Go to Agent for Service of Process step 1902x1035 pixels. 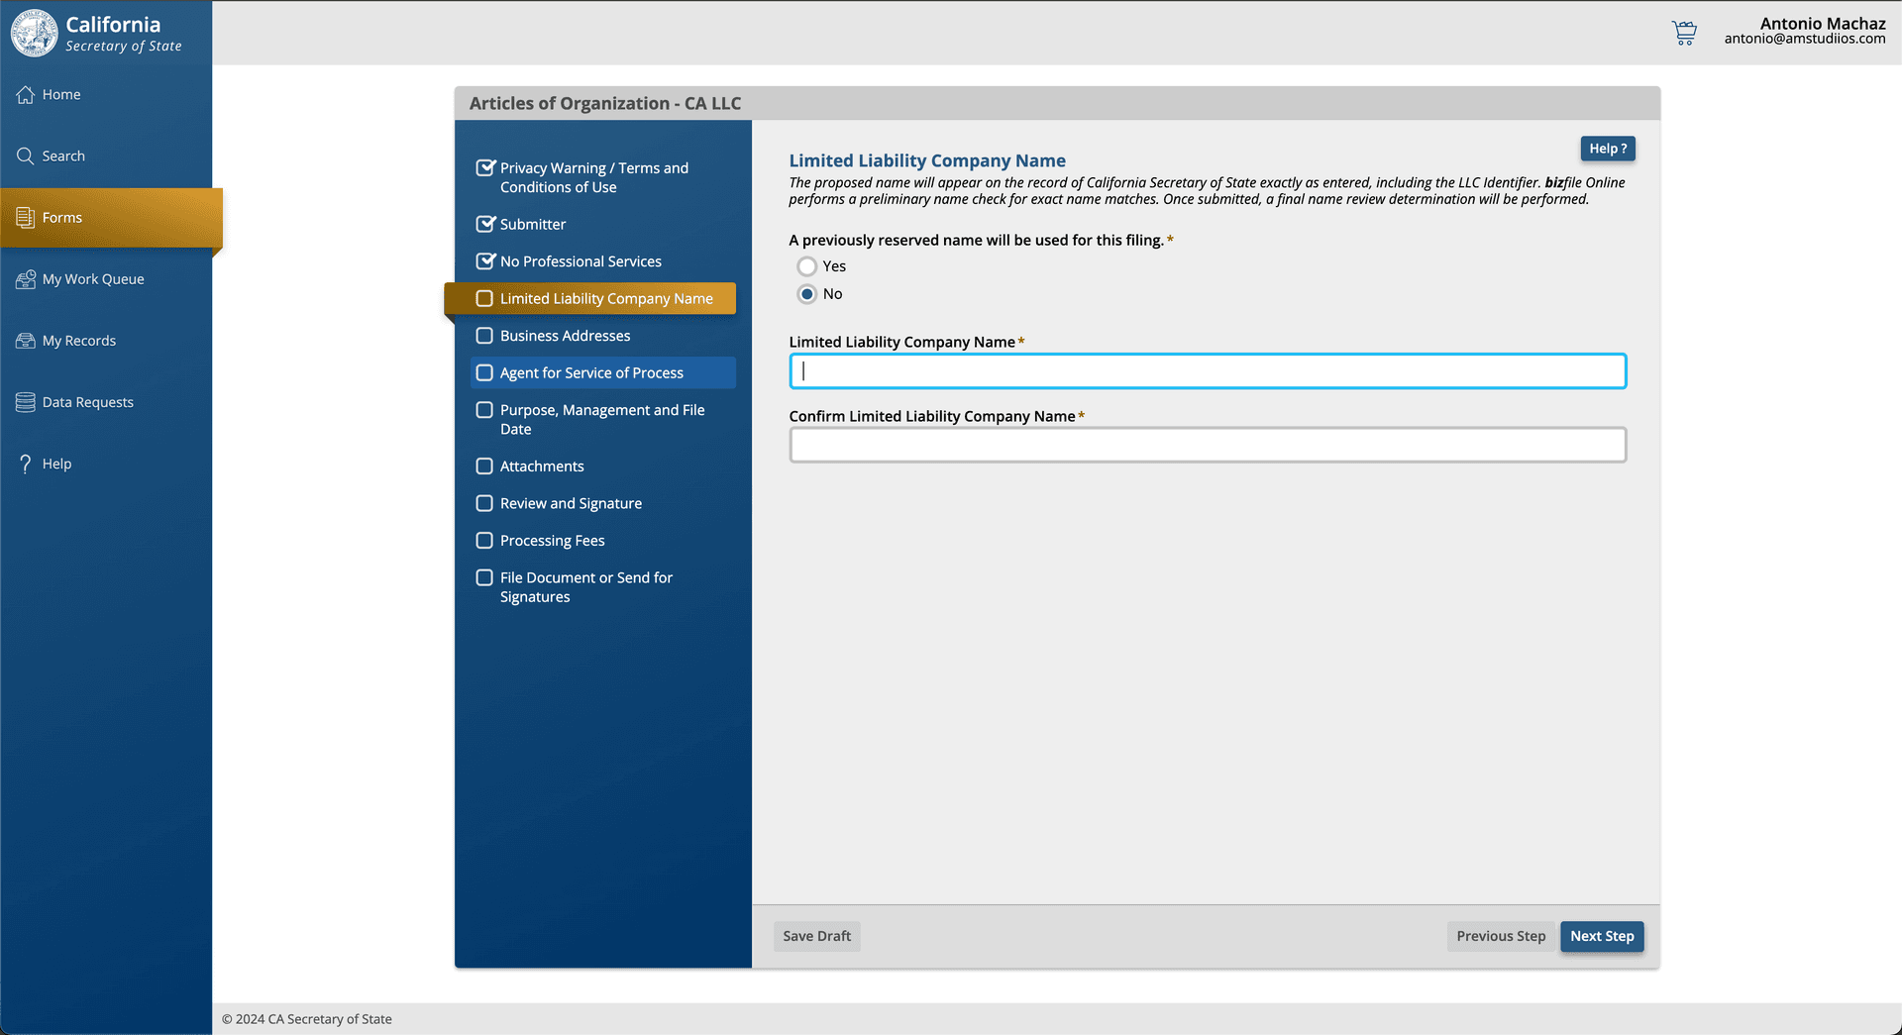coord(591,373)
